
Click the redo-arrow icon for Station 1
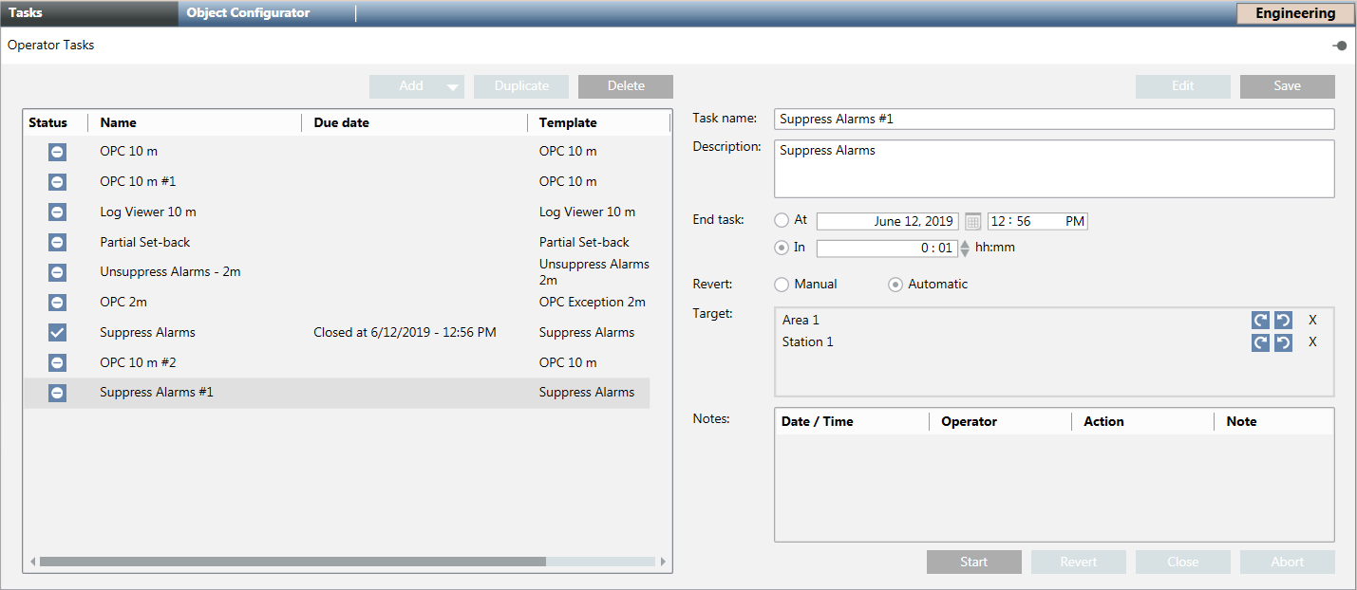[x=1260, y=342]
